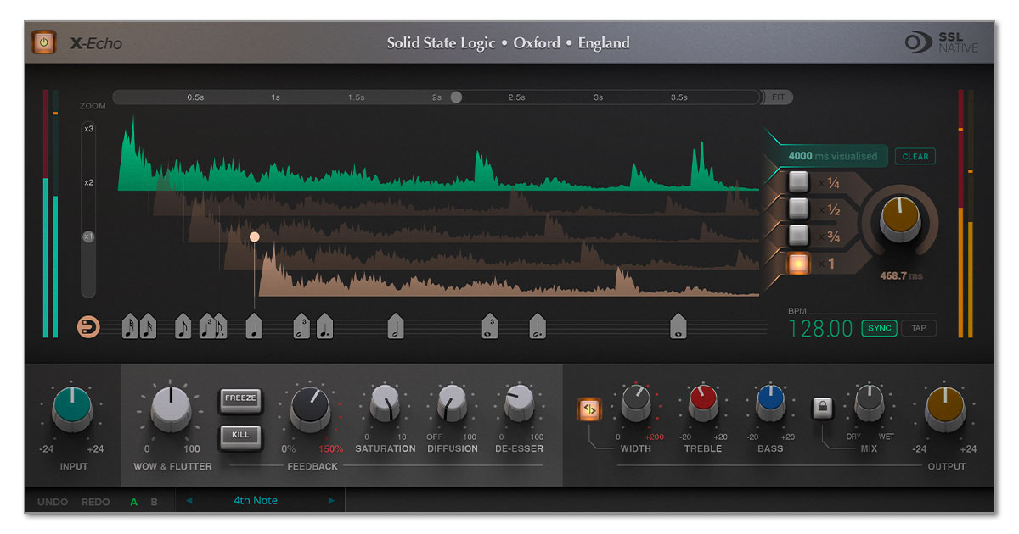Click the 1s mark on the timeline

275,97
